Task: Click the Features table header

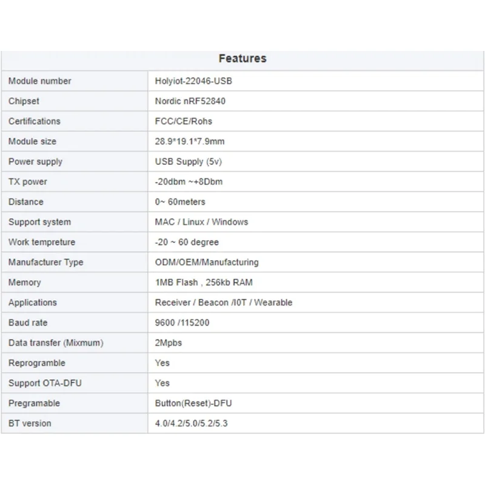Action: 242,59
